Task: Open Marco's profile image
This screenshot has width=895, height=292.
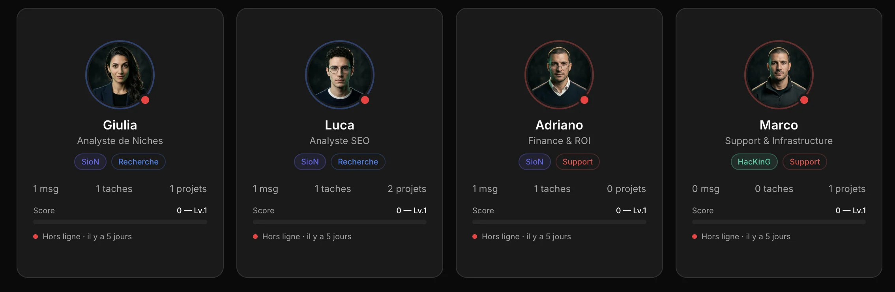Action: [x=779, y=74]
